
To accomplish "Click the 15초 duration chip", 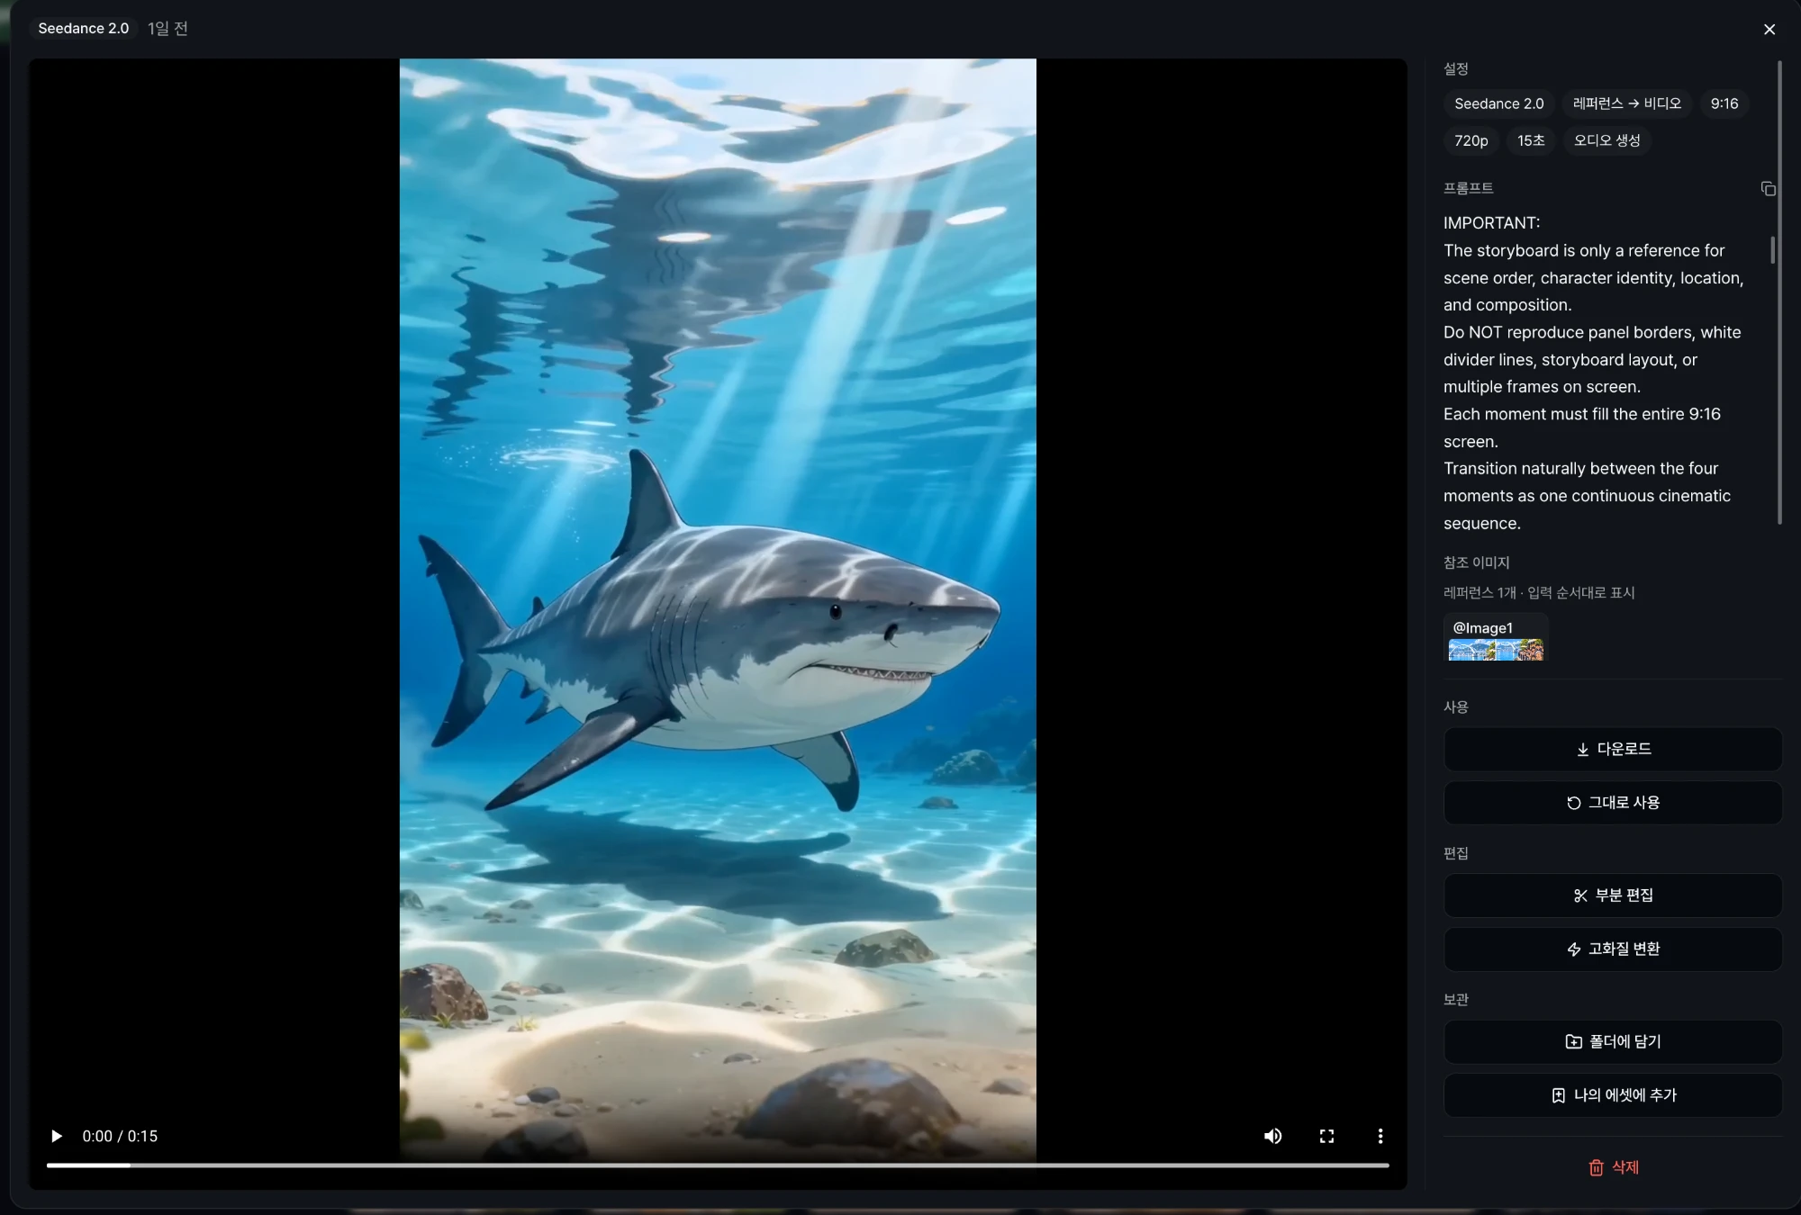I will coord(1531,140).
